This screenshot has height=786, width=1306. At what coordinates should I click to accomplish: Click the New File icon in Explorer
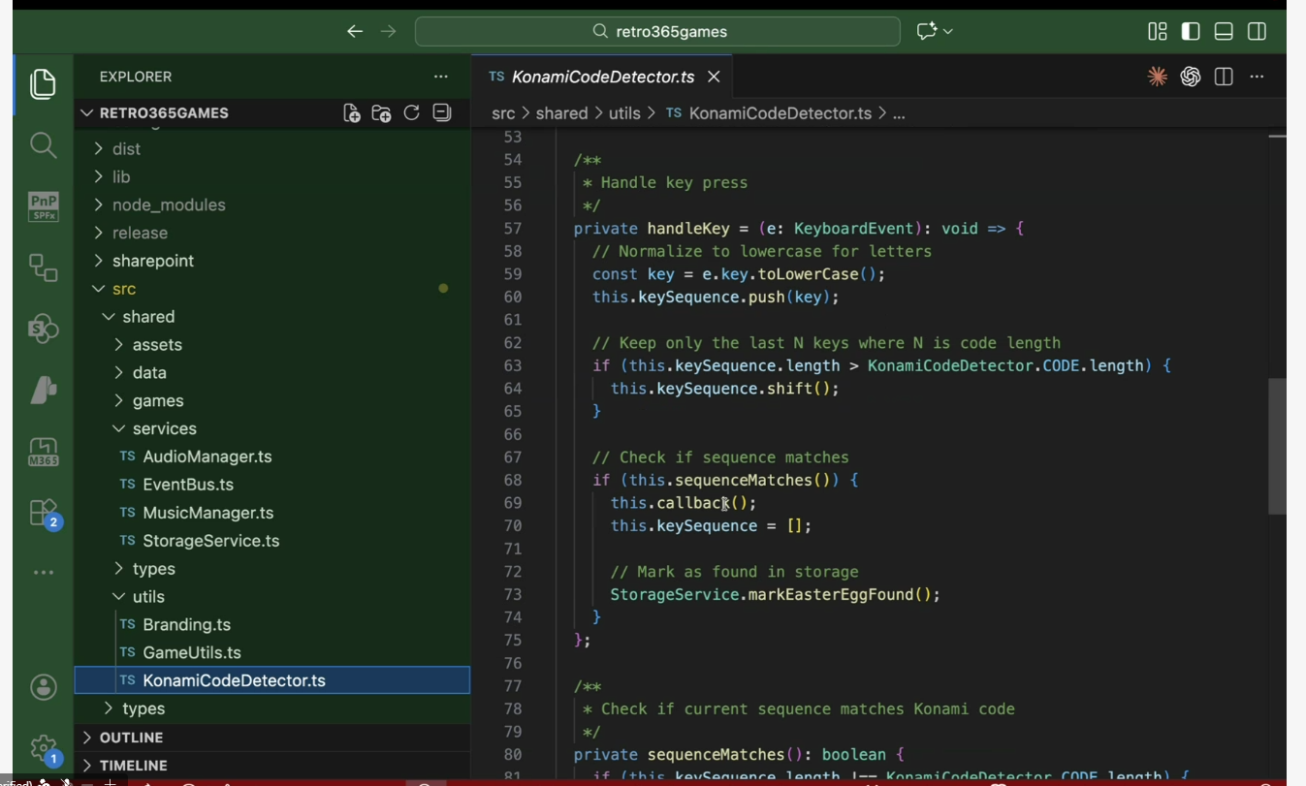352,113
